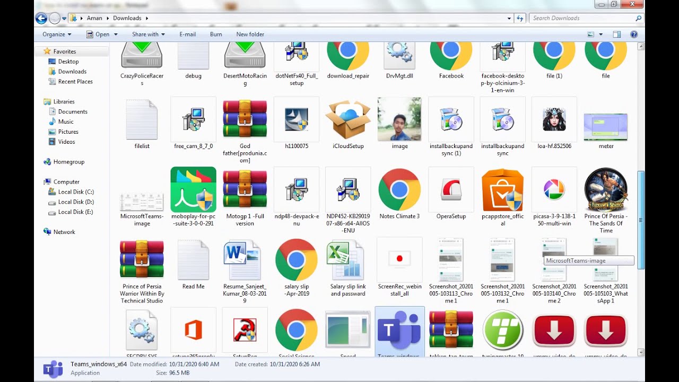Open Desktop in Favorites
This screenshot has height=382, width=679.
68,62
